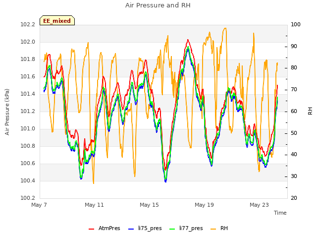Toggle the li75_pres legend entry

pos(145,228)
